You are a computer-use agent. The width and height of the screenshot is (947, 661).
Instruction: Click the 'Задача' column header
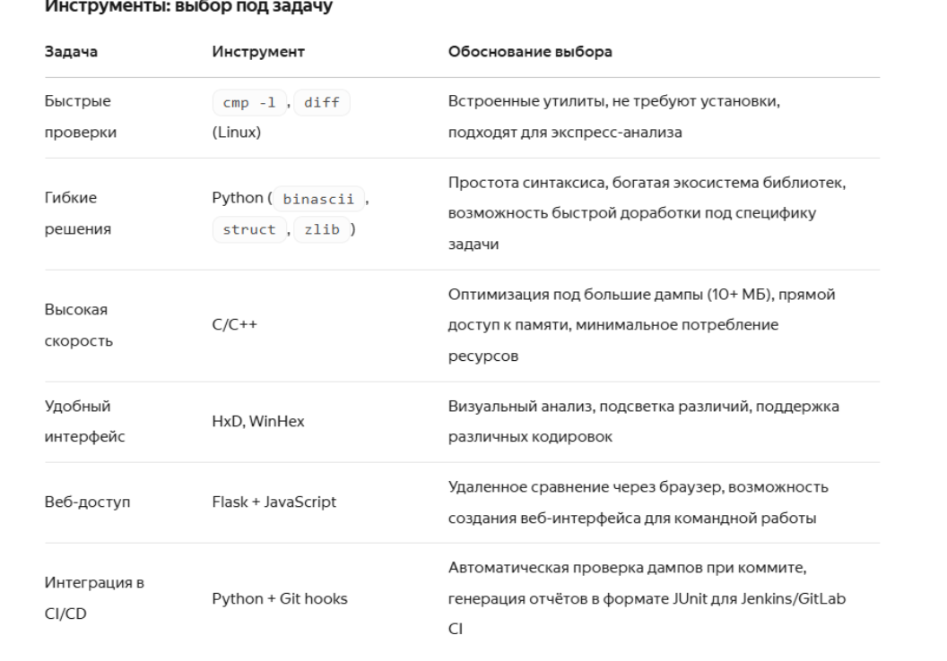coord(71,52)
